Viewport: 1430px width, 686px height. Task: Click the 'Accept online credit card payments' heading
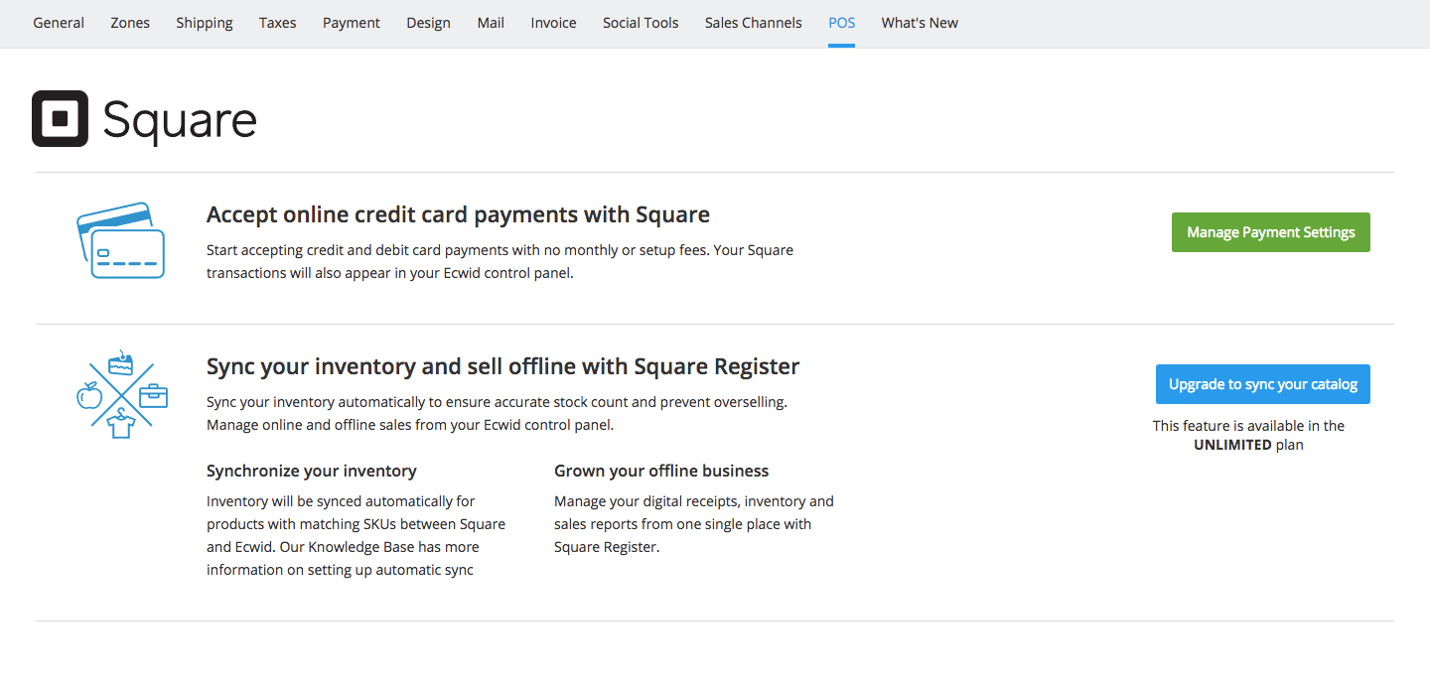click(458, 214)
